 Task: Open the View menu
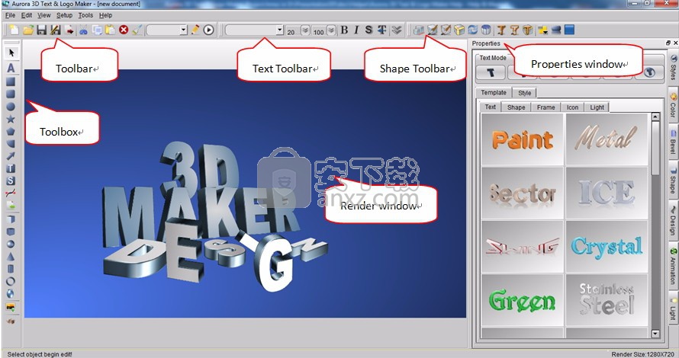coord(43,15)
